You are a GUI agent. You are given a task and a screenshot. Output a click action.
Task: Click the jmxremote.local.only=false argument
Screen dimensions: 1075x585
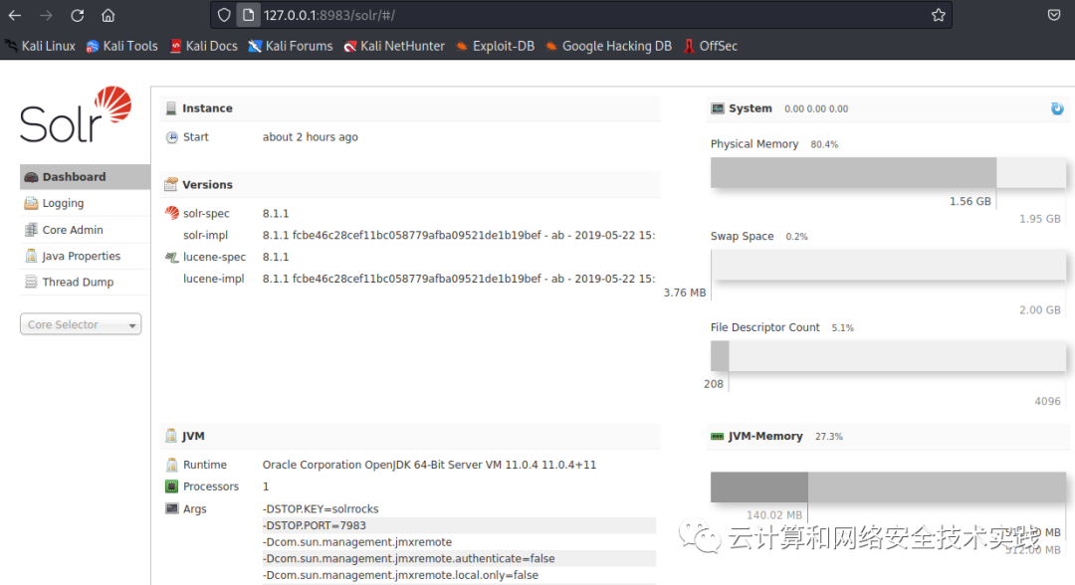tap(400, 575)
